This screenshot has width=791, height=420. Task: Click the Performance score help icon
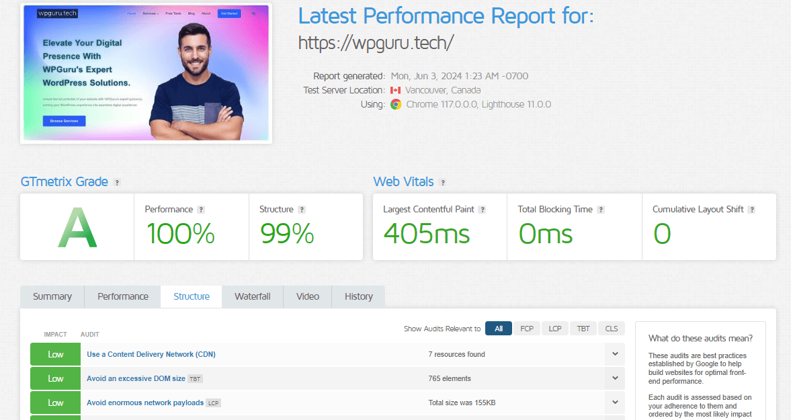[x=201, y=210]
